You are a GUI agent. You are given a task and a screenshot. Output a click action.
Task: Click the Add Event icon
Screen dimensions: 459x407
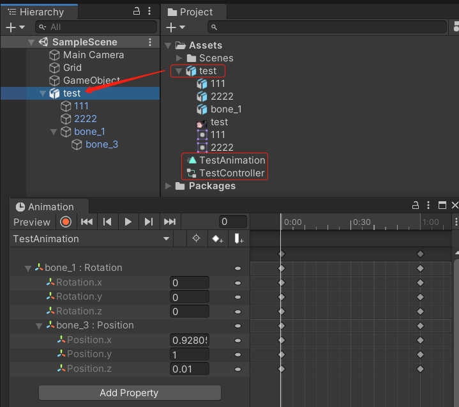coord(239,239)
